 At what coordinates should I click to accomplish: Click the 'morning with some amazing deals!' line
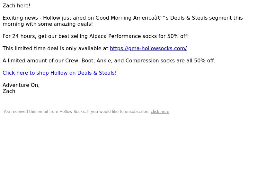tap(48, 24)
